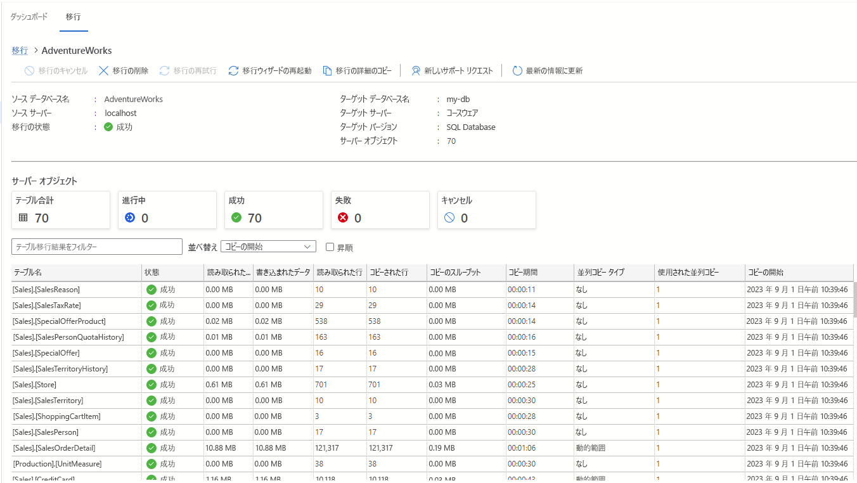The width and height of the screenshot is (857, 483).
Task: Click the blue icon in キャンセル card
Action: coord(449,217)
